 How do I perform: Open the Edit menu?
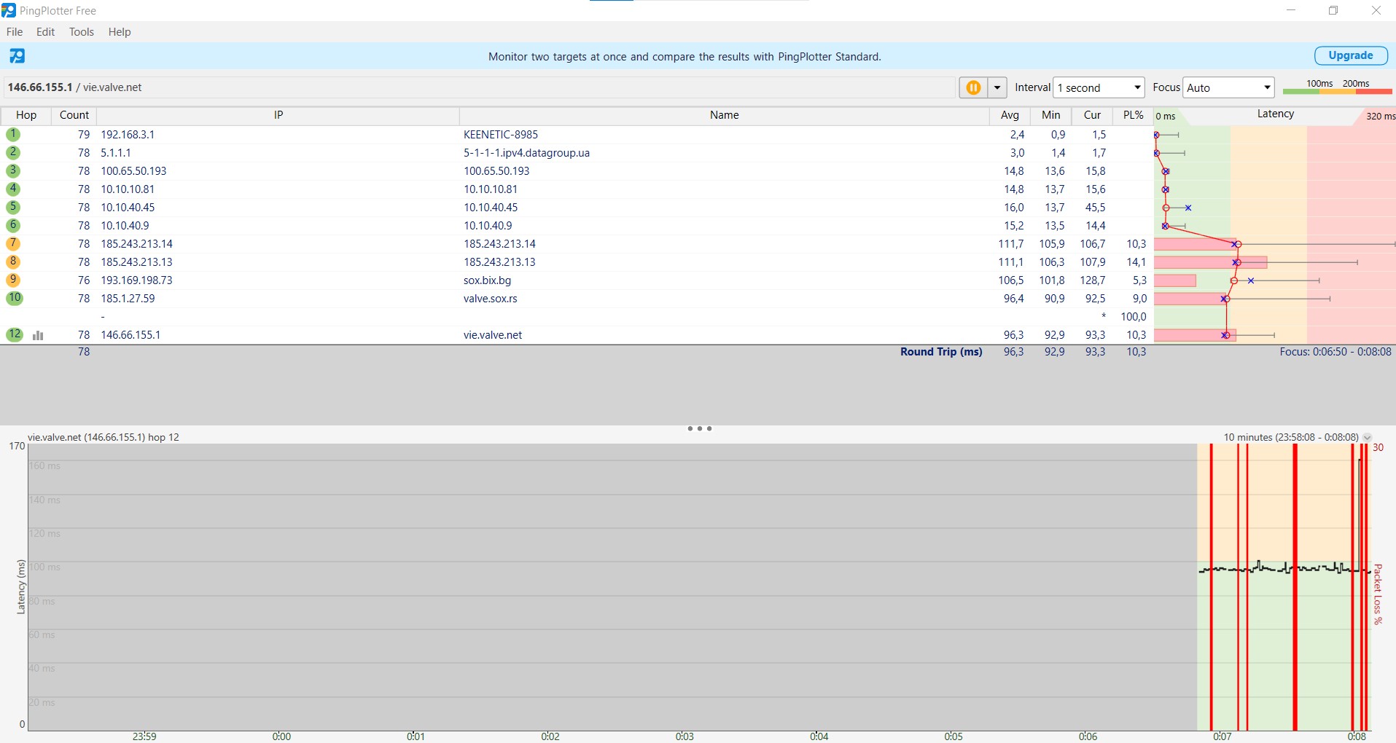tap(45, 32)
